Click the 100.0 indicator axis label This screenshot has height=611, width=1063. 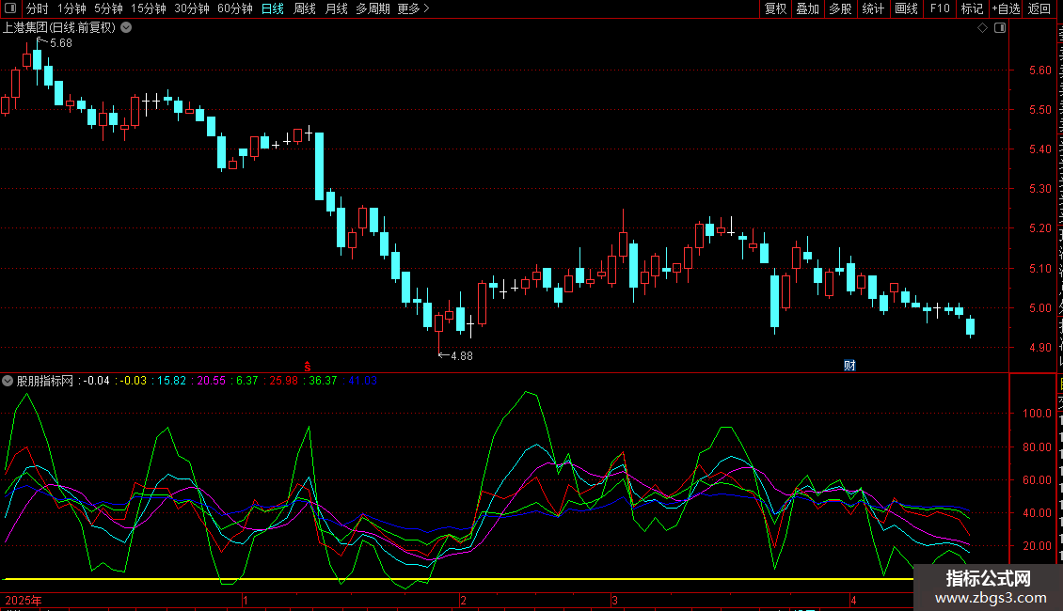pyautogui.click(x=1037, y=414)
